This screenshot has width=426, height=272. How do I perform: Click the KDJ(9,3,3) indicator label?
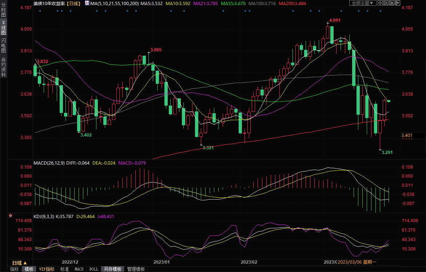point(44,216)
